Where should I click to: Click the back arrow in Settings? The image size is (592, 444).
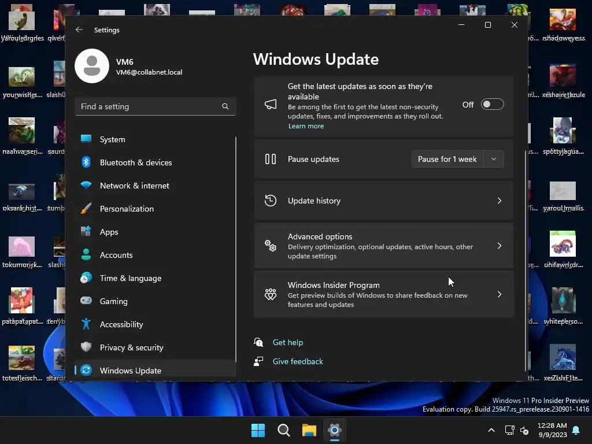79,29
